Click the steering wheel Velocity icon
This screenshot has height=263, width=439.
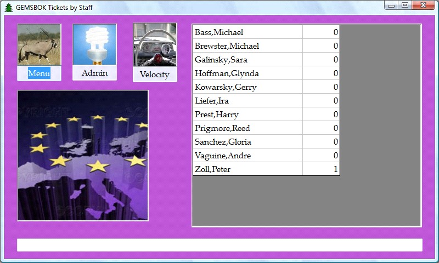tap(155, 44)
